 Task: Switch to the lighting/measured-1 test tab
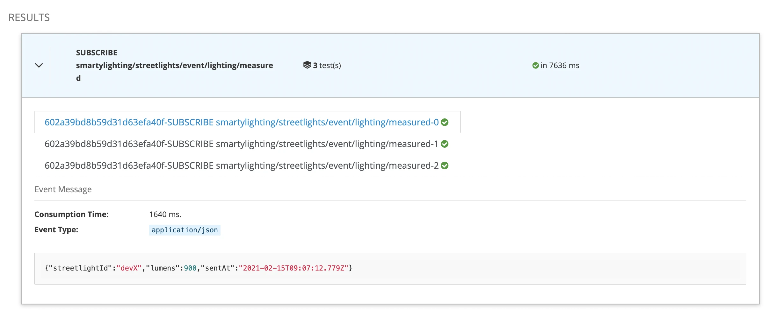coord(241,144)
